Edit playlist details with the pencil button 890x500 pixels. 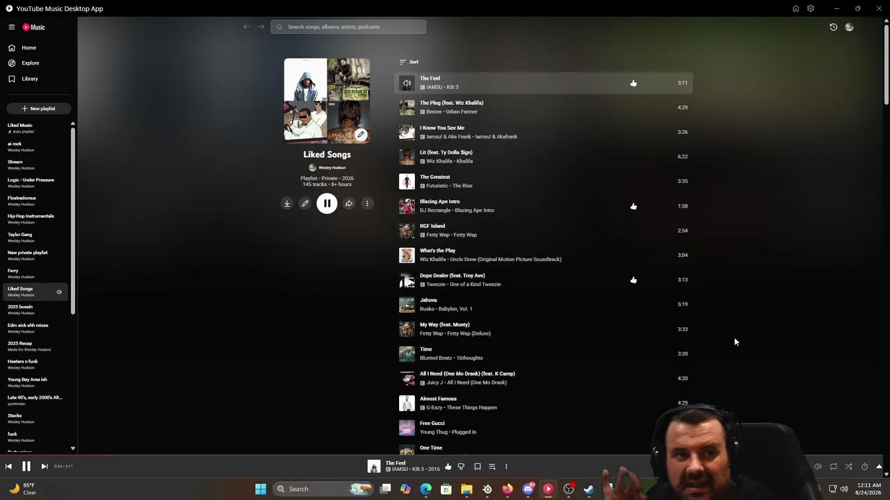(x=305, y=203)
